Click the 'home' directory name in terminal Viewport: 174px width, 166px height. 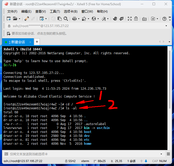pos(88,143)
